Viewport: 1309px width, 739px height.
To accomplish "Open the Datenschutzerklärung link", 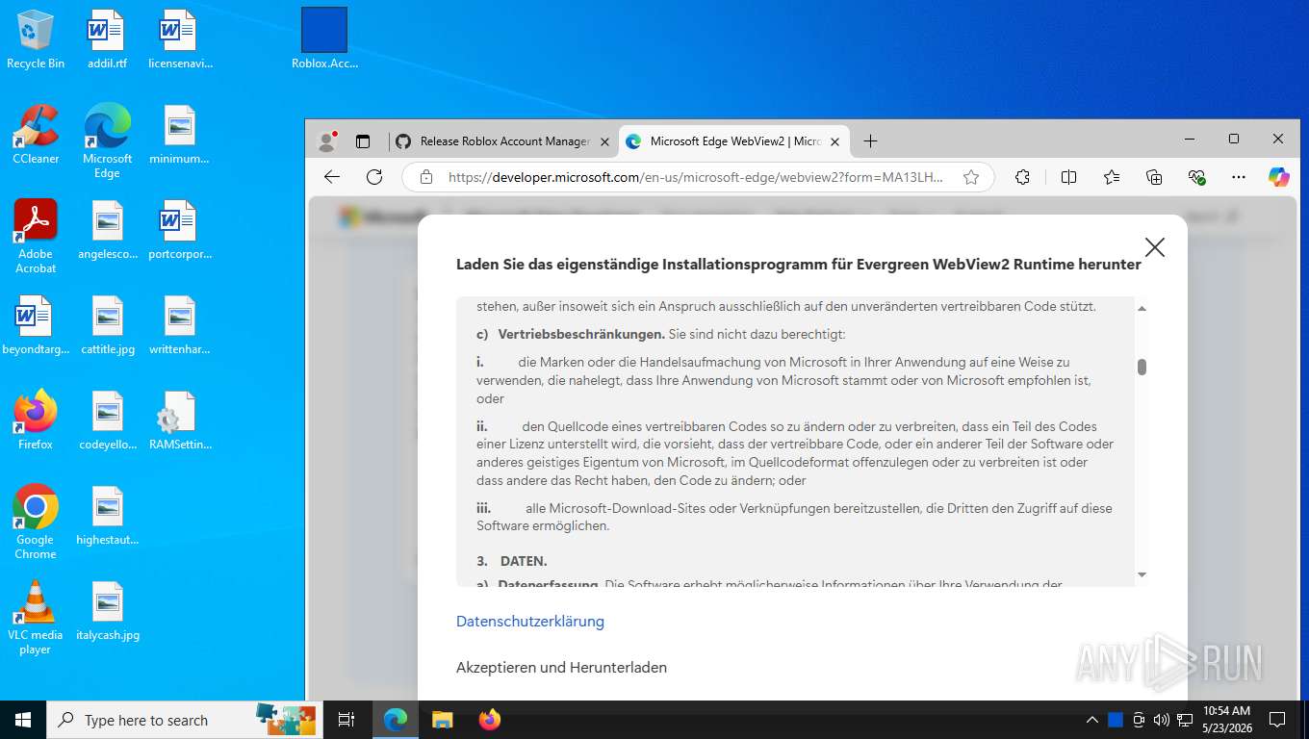I will [x=530, y=622].
